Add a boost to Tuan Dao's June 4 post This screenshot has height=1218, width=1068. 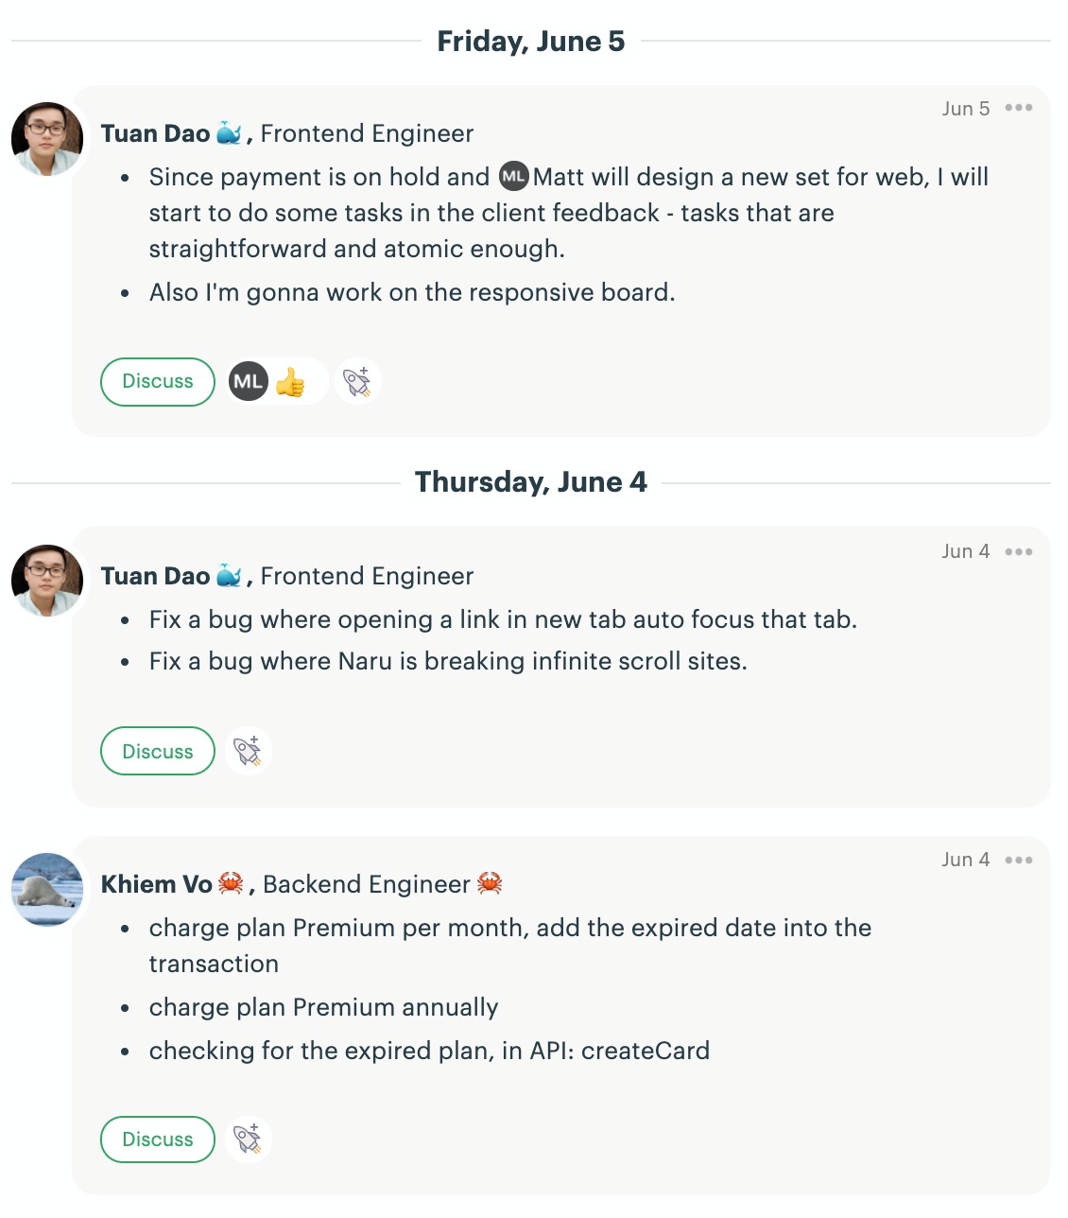click(248, 751)
